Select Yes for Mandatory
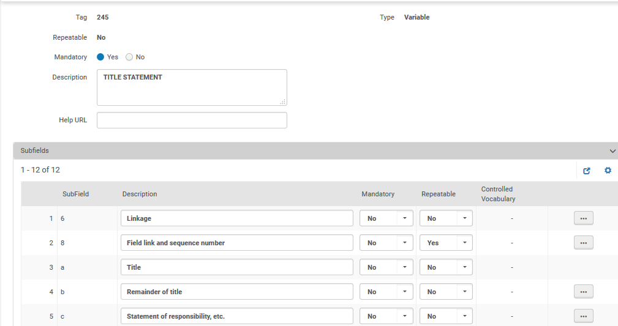The height and width of the screenshot is (326, 618). [x=101, y=57]
